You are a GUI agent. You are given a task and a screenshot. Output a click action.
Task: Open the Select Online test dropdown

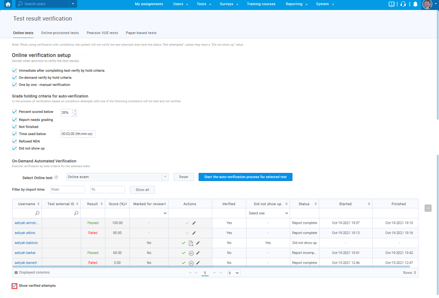click(165, 177)
